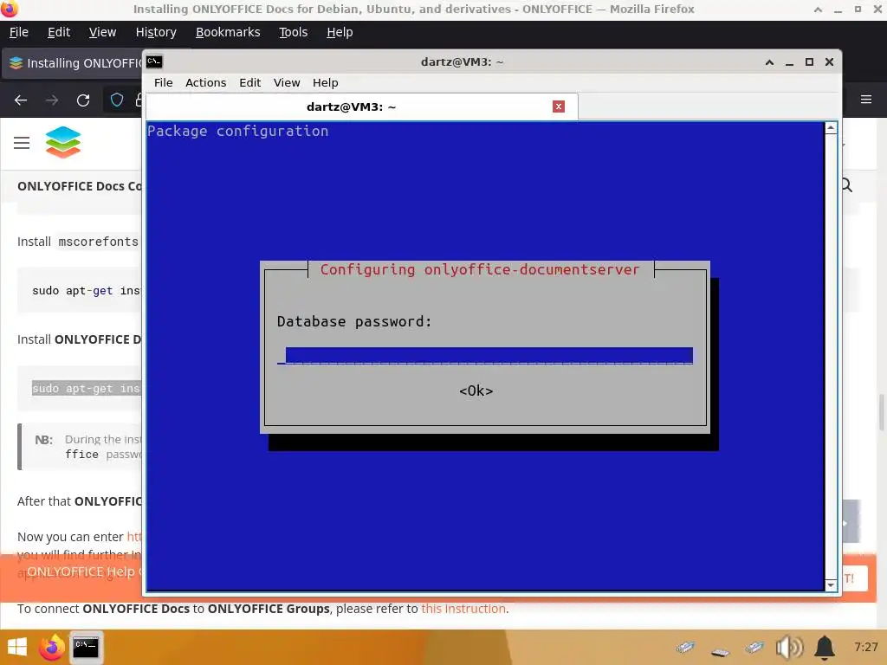The width and height of the screenshot is (887, 665).
Task: Open the start menu in taskbar
Action: point(17,647)
